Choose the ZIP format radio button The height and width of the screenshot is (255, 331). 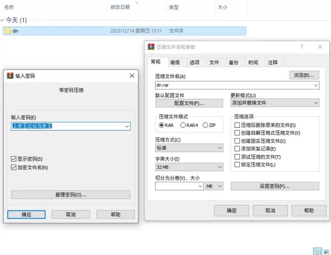tap(205, 125)
